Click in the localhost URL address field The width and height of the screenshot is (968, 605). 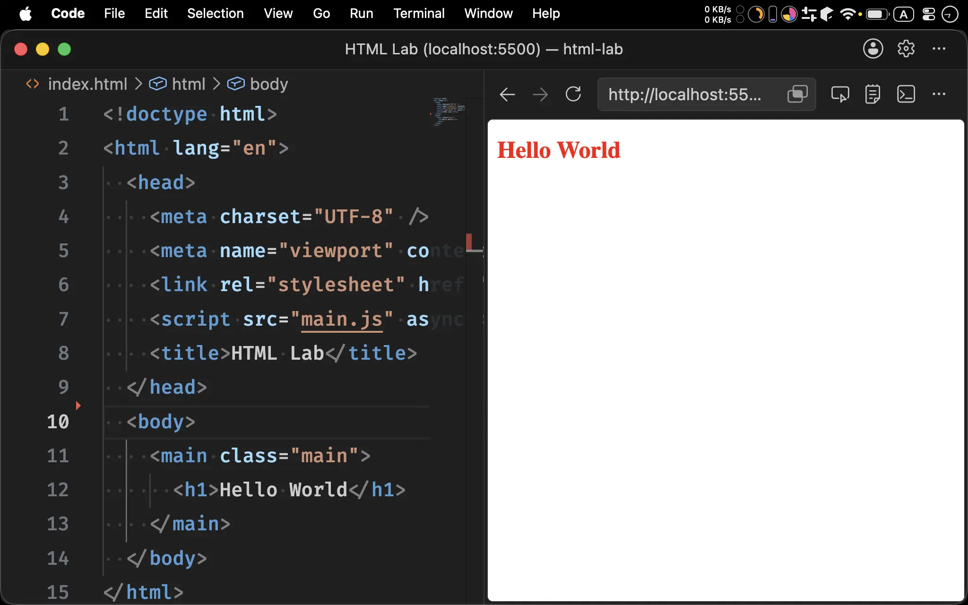click(x=685, y=95)
